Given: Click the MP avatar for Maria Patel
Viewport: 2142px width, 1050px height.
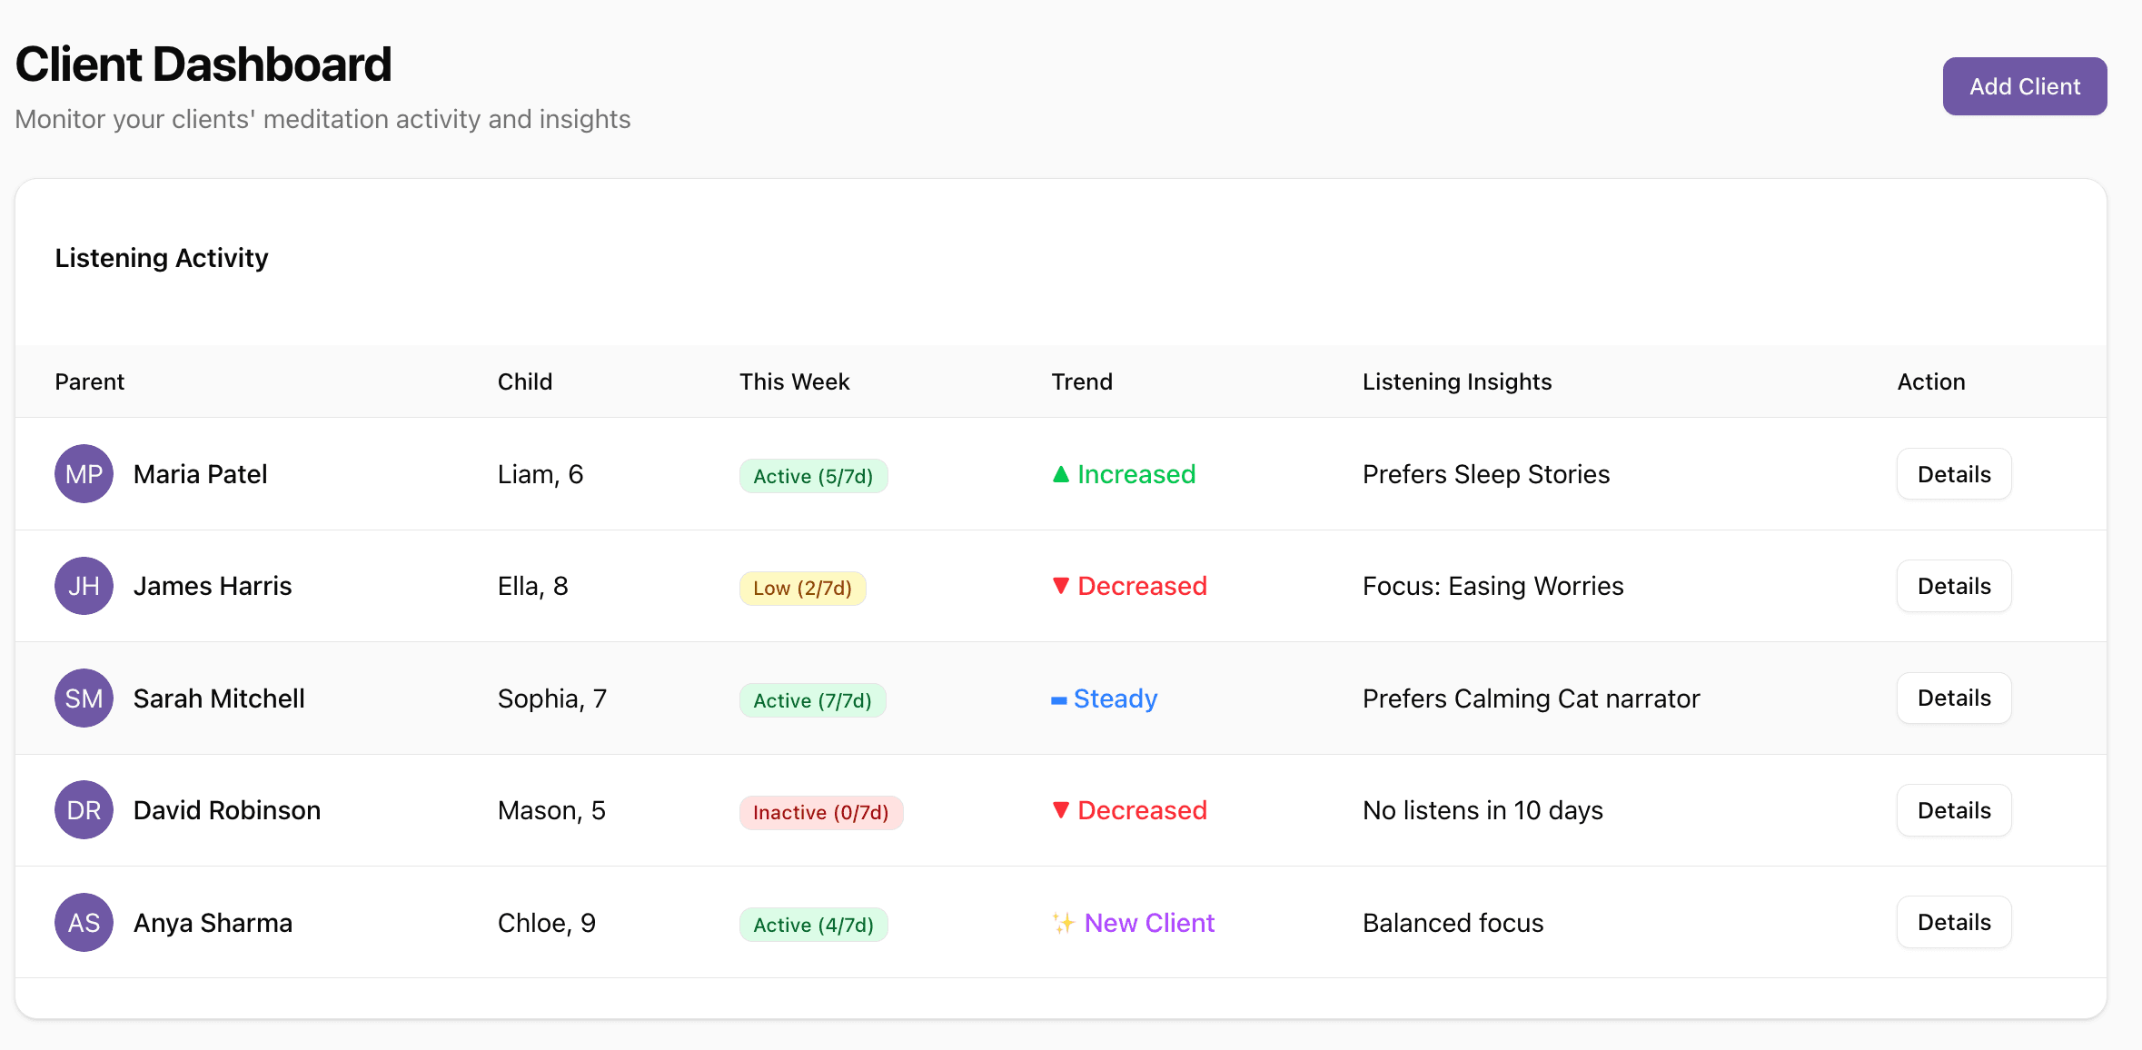Looking at the screenshot, I should coord(84,474).
